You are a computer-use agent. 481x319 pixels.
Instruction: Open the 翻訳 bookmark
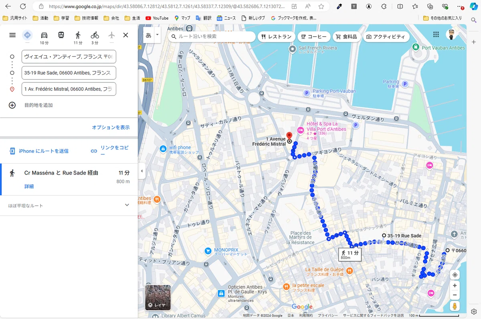pyautogui.click(x=204, y=18)
